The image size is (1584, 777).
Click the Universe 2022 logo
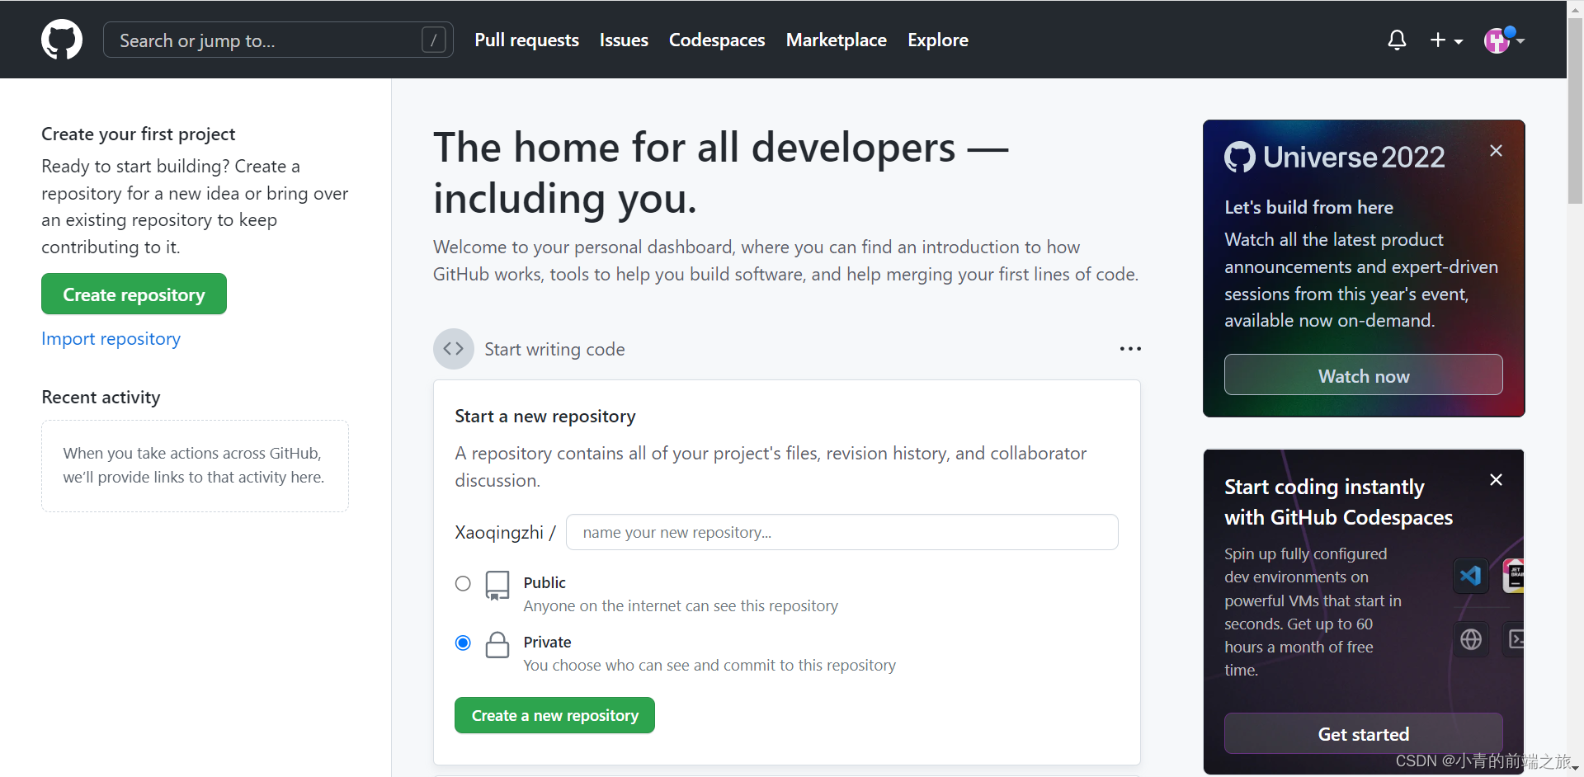coord(1334,157)
